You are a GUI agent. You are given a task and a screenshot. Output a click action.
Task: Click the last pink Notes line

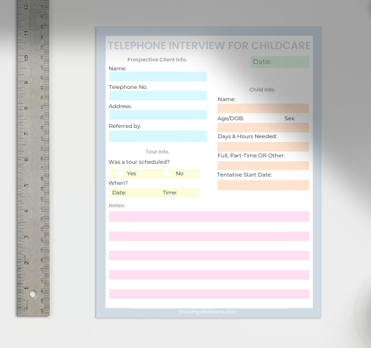(209, 294)
